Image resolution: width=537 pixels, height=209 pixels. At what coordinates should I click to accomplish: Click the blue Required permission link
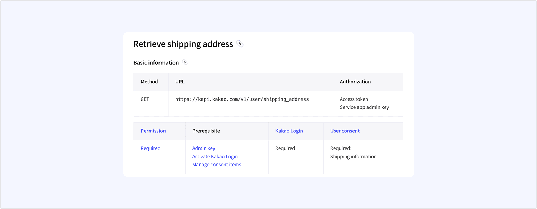[x=150, y=148]
